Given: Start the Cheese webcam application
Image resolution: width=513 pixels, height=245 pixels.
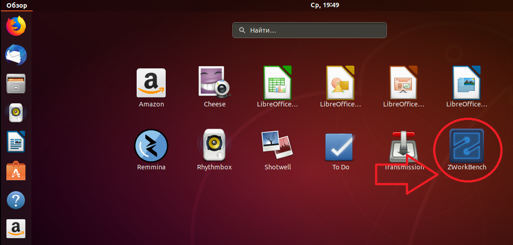Looking at the screenshot, I should point(214,82).
